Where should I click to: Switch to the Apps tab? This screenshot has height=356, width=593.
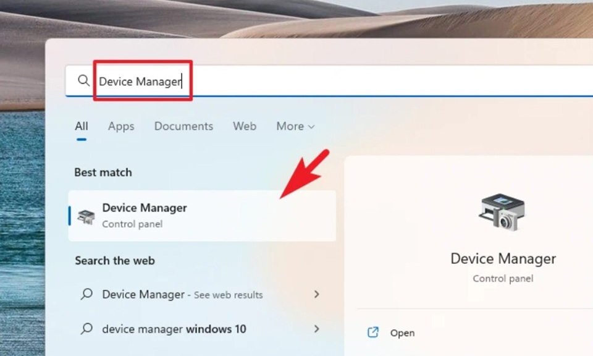pos(120,126)
